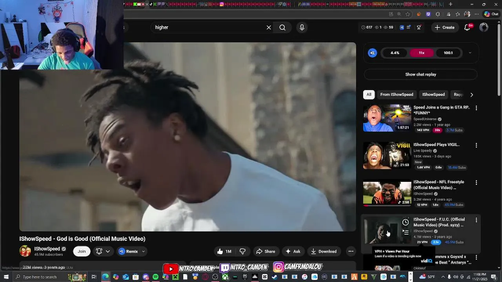Add F.U.C. video to Watch Later
This screenshot has width=502, height=282.
406,222
